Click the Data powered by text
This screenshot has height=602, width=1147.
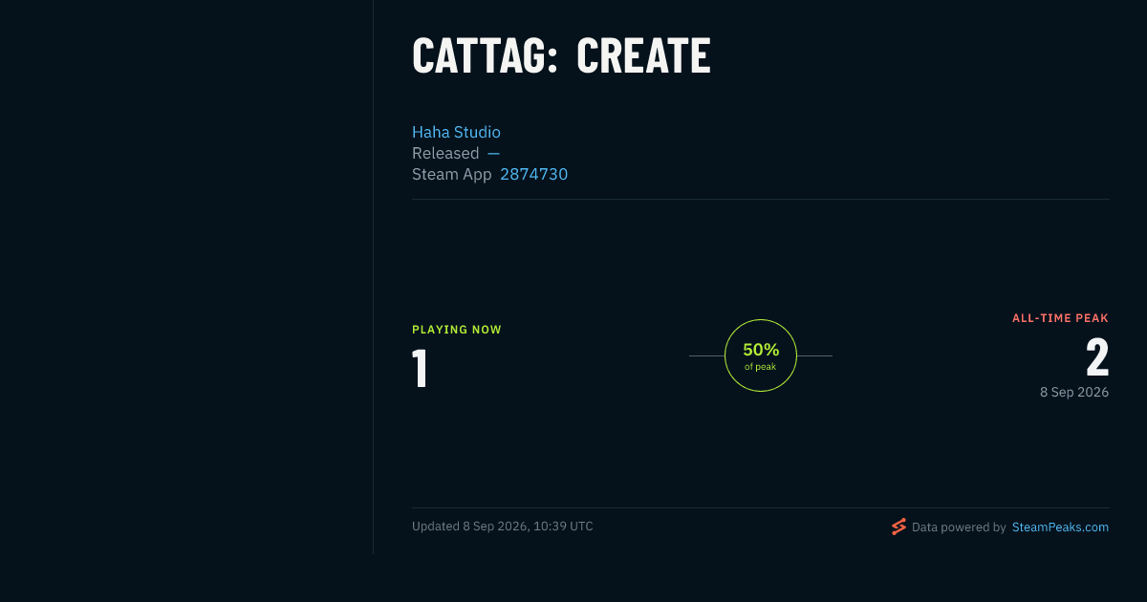coord(959,527)
